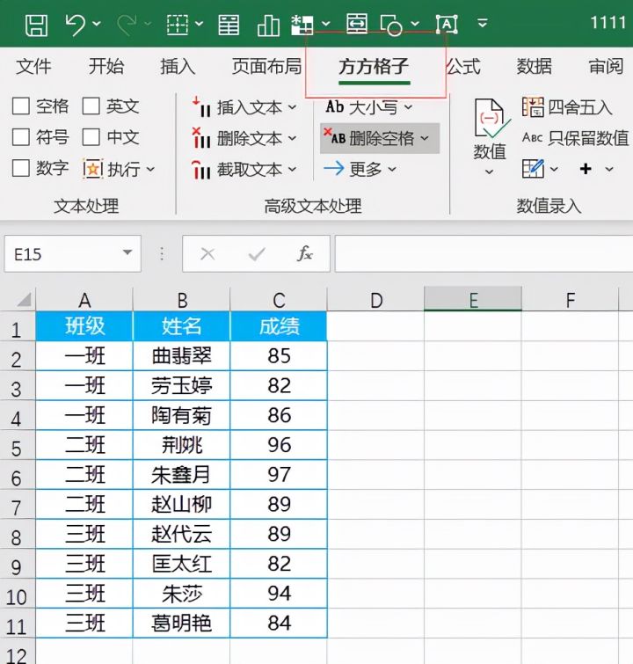
Task: Click cell containing 朱鸯月
Action: coord(182,475)
